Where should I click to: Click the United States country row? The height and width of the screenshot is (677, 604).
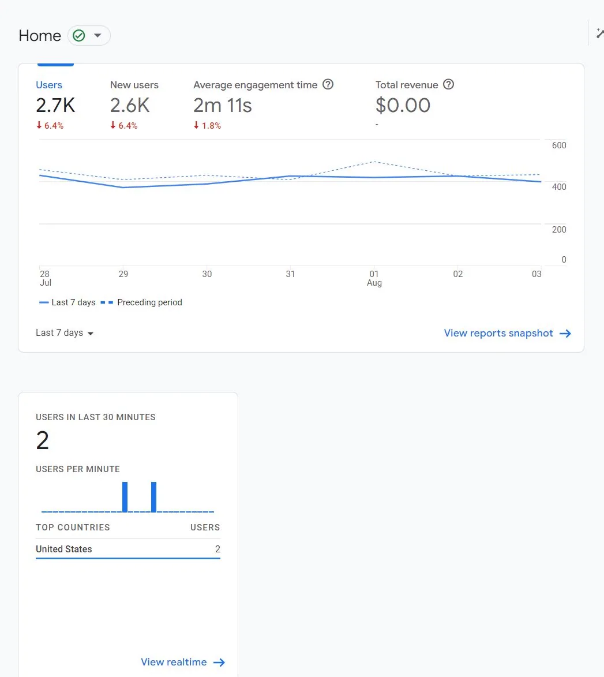pyautogui.click(x=128, y=549)
